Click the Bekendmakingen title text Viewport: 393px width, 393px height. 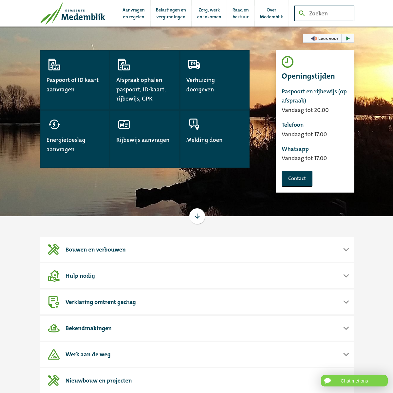click(88, 328)
